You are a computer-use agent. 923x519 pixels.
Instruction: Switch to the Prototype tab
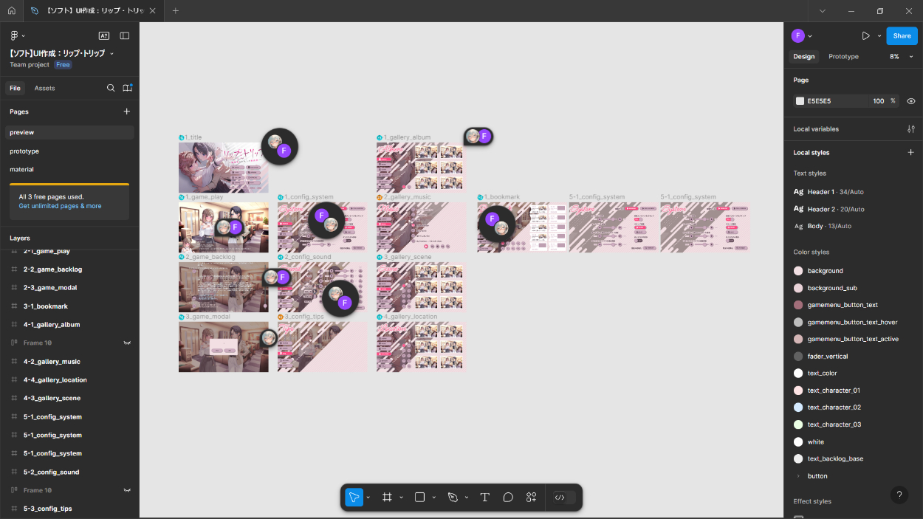pyautogui.click(x=843, y=57)
